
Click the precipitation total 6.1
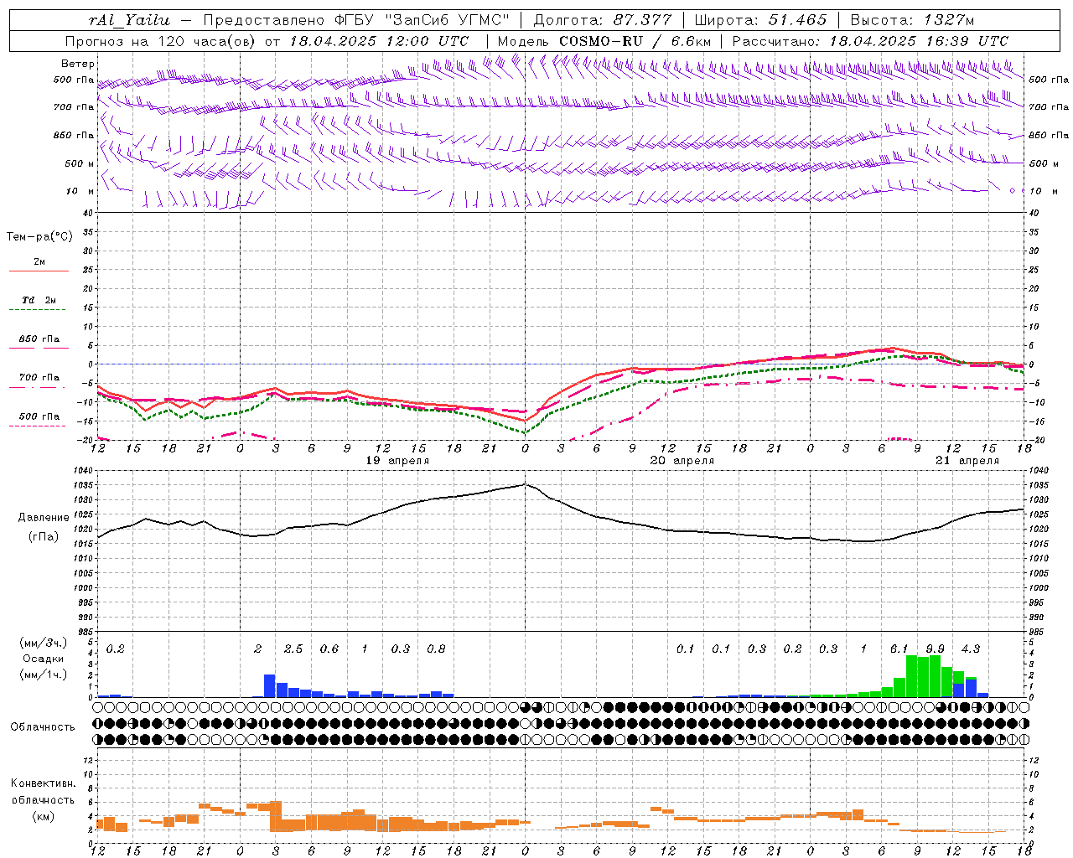[899, 649]
